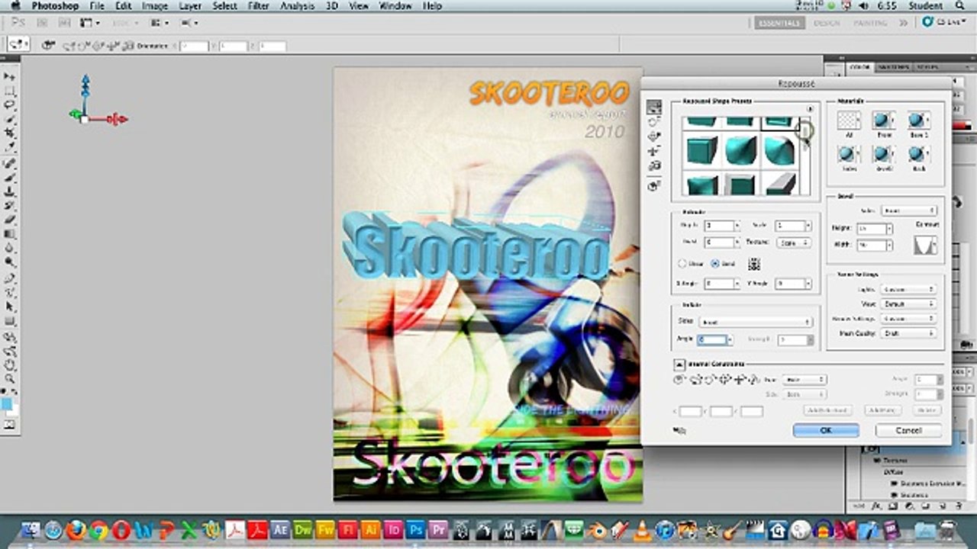Select the All materials thumbnail

pos(849,120)
